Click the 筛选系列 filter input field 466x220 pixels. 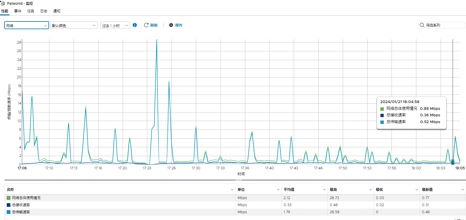pos(442,25)
